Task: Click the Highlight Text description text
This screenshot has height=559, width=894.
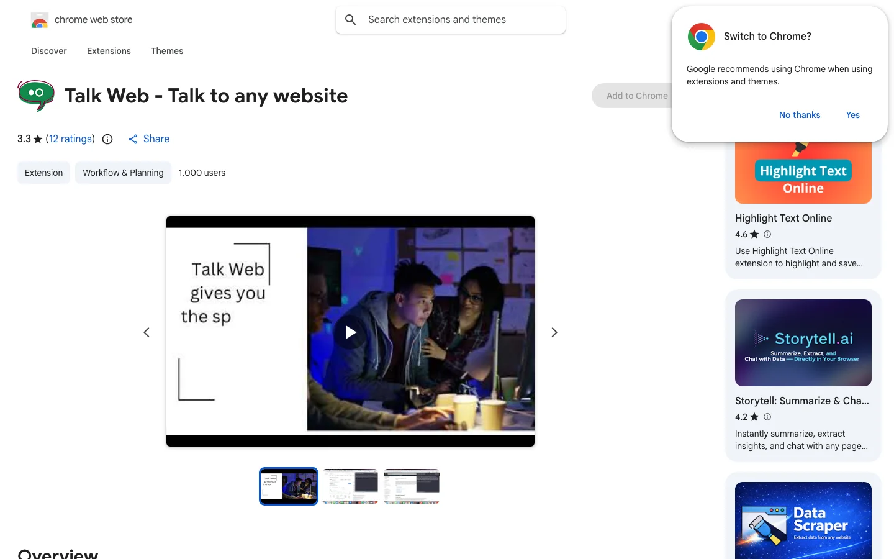Action: [799, 257]
